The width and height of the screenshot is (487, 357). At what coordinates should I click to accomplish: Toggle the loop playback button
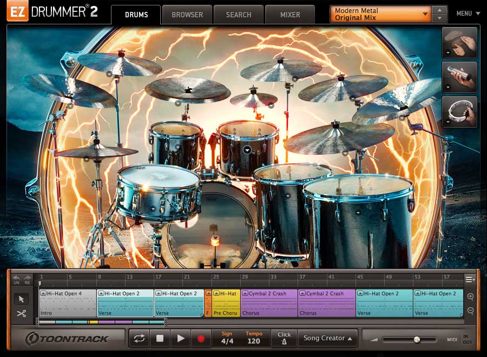(x=139, y=338)
